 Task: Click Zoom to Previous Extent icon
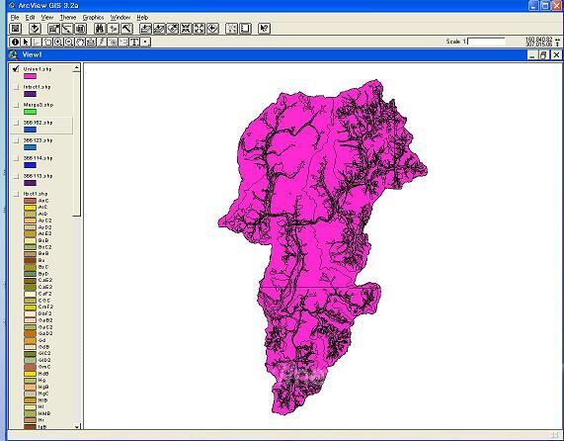click(x=212, y=29)
